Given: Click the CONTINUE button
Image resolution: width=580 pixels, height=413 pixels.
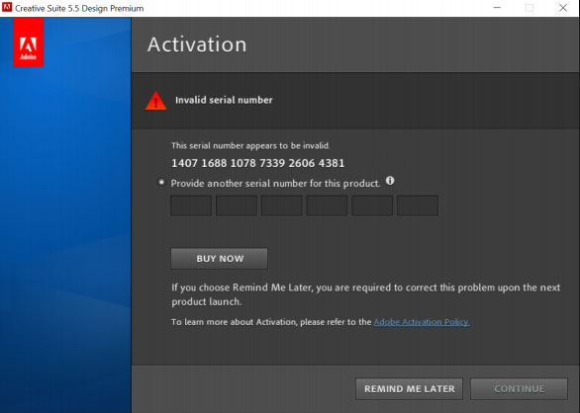Looking at the screenshot, I should (519, 388).
